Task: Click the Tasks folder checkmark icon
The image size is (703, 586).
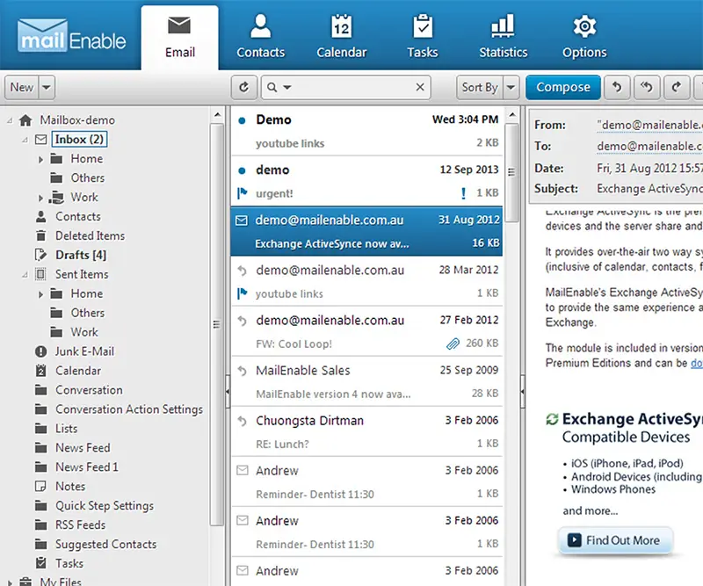Action: [40, 563]
